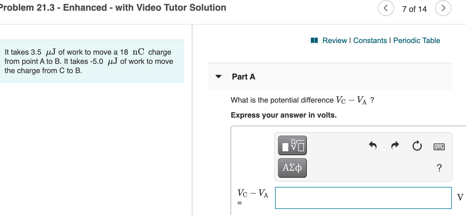466x215 pixels.
Task: Open the math templates square root button
Action: tap(292, 145)
